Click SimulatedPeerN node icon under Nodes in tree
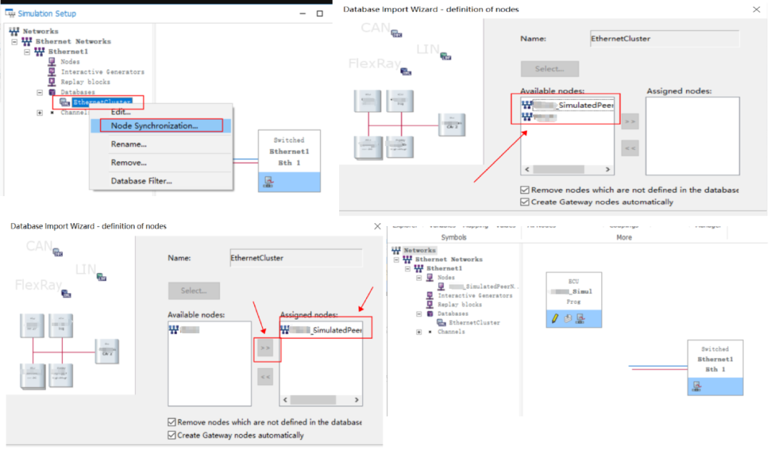The image size is (771, 450). coord(441,287)
